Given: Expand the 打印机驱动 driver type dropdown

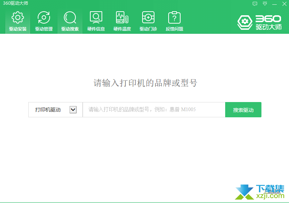Looking at the screenshot, I should (x=73, y=110).
